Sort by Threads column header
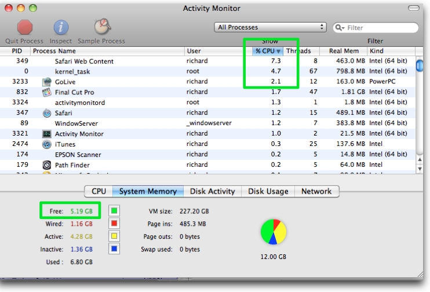This screenshot has height=292, width=430. tap(301, 51)
